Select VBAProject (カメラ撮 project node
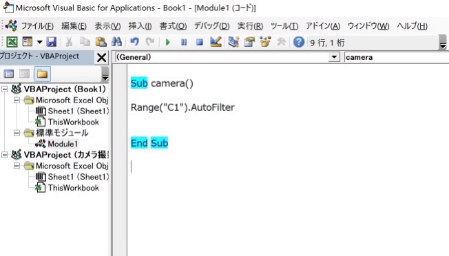 66,155
